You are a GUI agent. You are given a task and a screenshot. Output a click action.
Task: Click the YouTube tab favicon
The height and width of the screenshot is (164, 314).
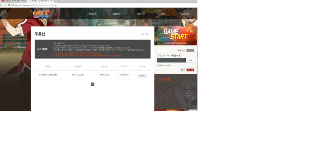(2, 1)
